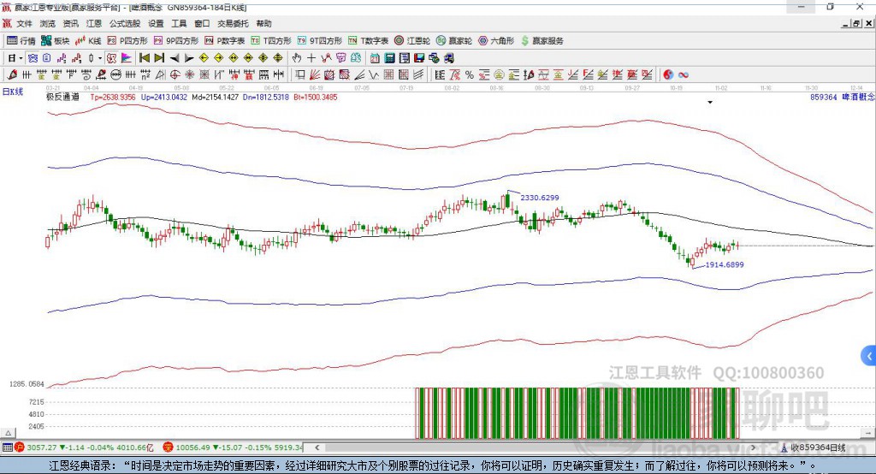The width and height of the screenshot is (876, 474).
Task: Click the blue side panel expander arrow
Action: (x=868, y=355)
